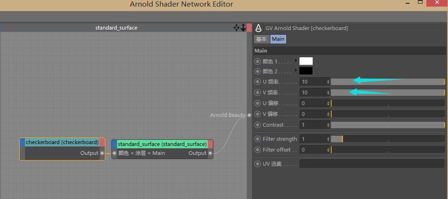This screenshot has height=199, width=448.
Task: Click the V 频率 slider bar
Action: pyautogui.click(x=388, y=92)
